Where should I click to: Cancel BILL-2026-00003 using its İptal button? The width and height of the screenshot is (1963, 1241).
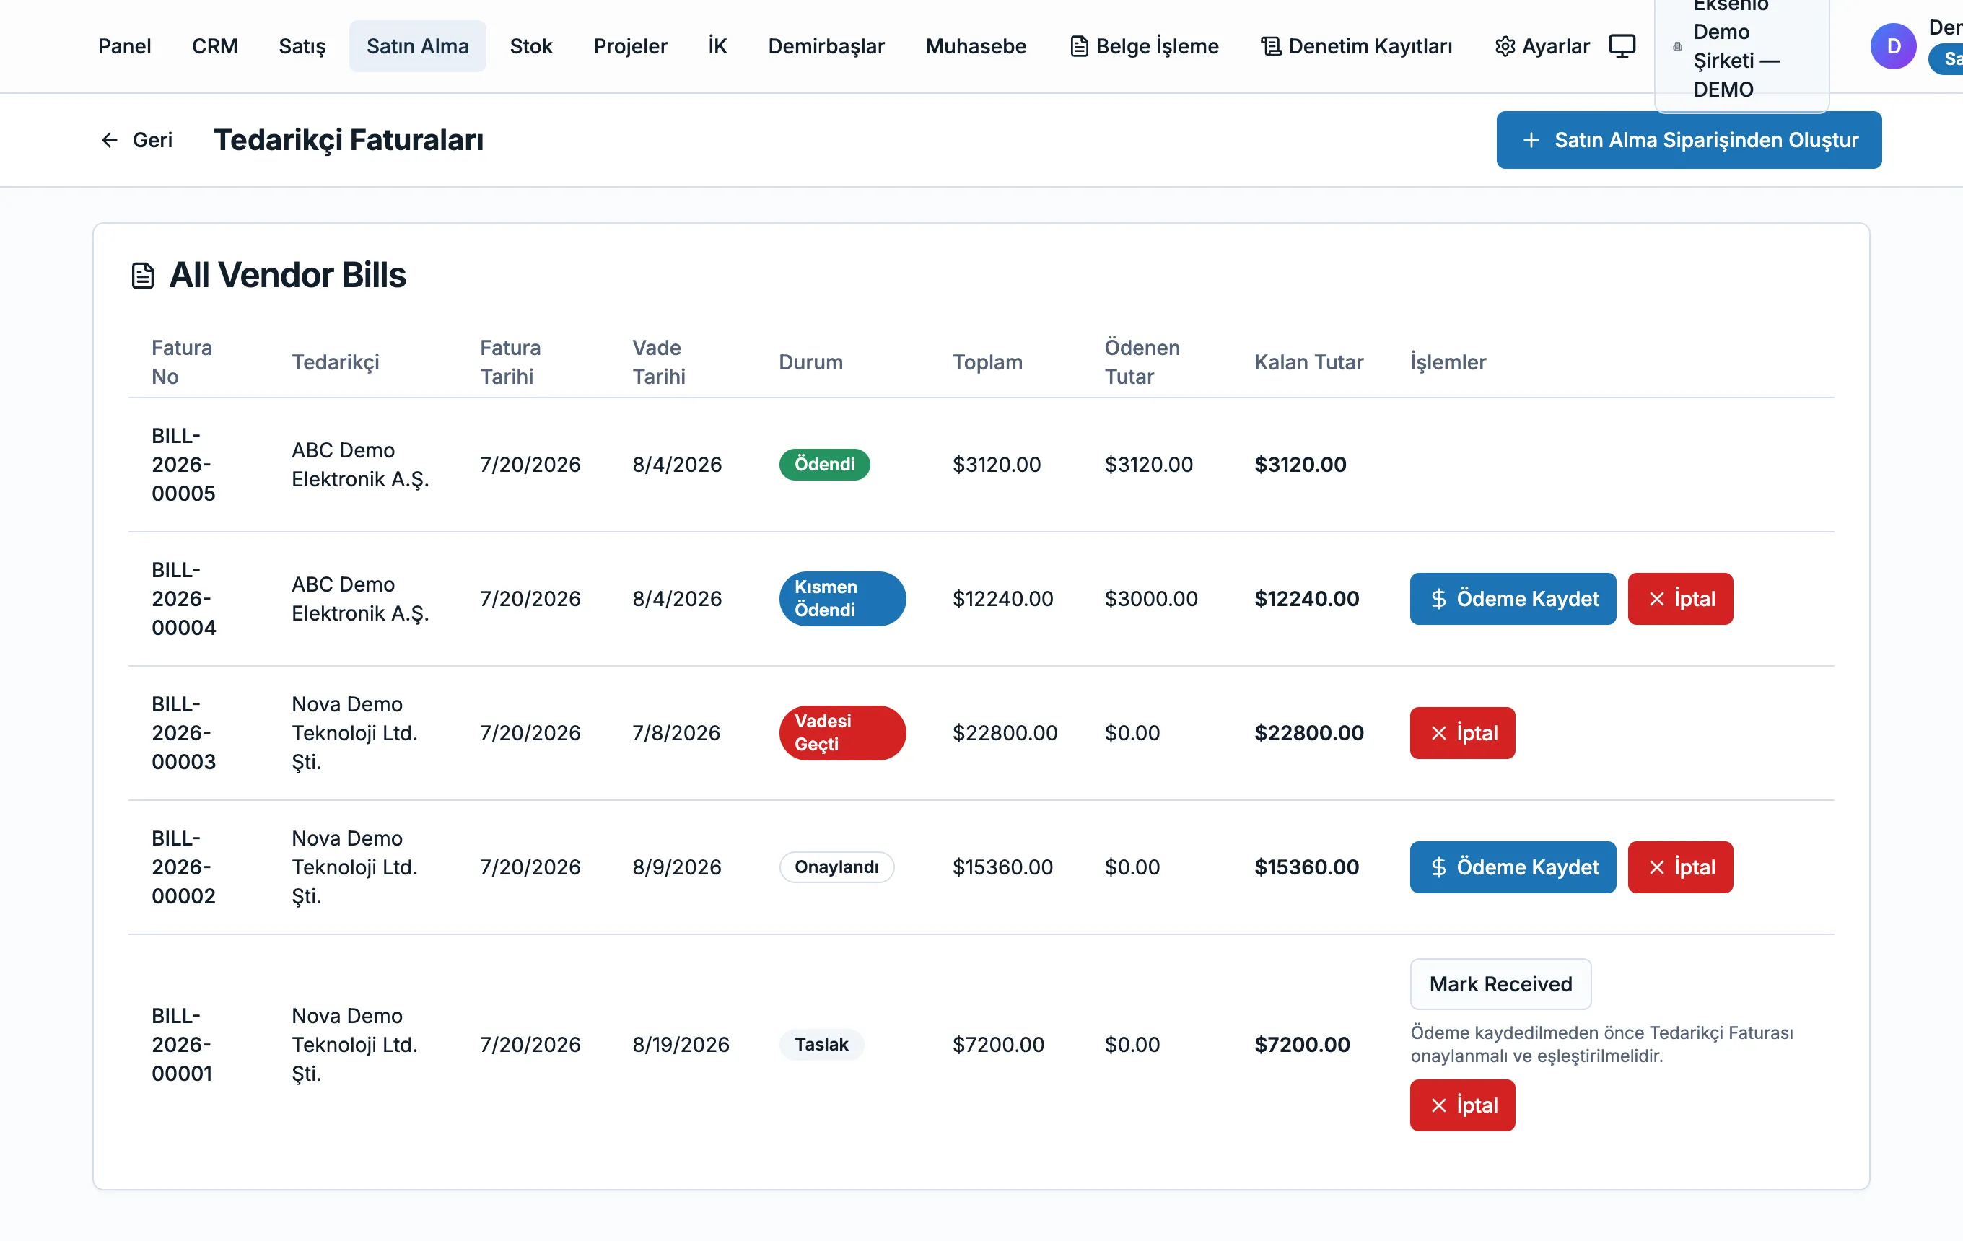point(1461,733)
